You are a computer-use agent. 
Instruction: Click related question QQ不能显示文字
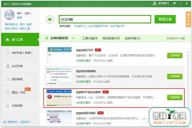point(98,26)
